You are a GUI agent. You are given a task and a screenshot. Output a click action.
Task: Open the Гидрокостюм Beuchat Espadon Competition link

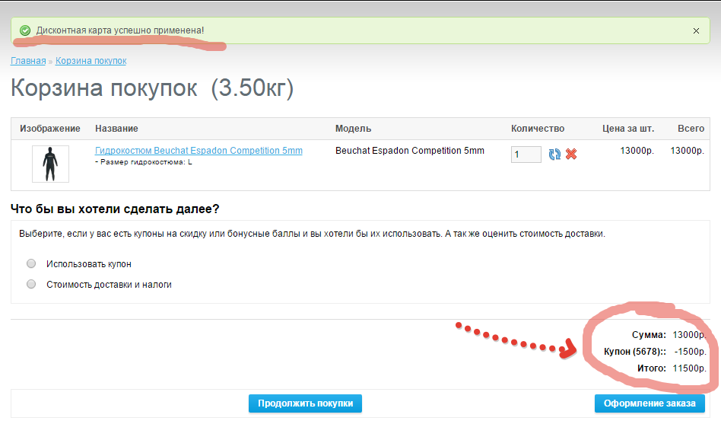tap(199, 151)
